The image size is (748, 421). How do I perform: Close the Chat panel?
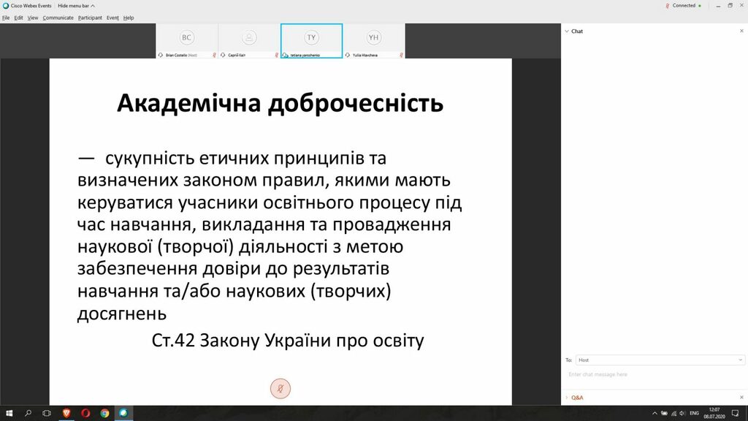(741, 31)
